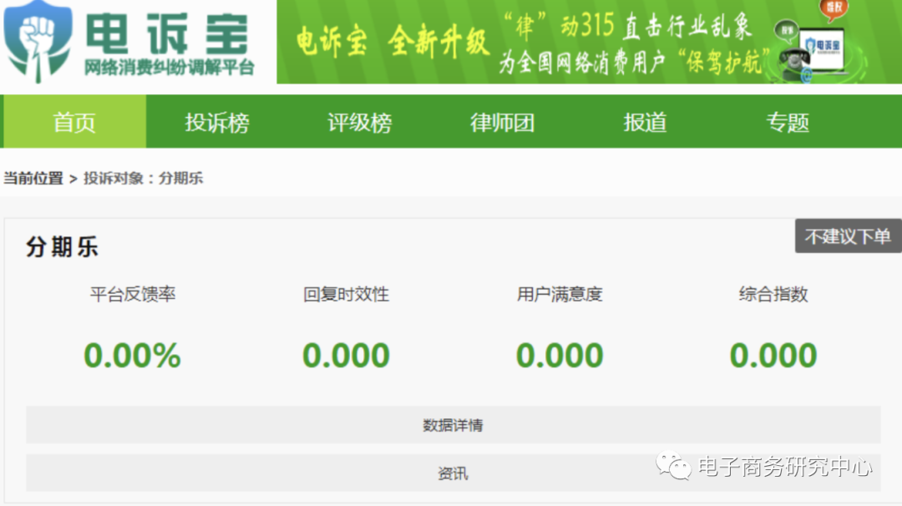Select the 评级榜 menu item
902x506 pixels.
point(359,122)
